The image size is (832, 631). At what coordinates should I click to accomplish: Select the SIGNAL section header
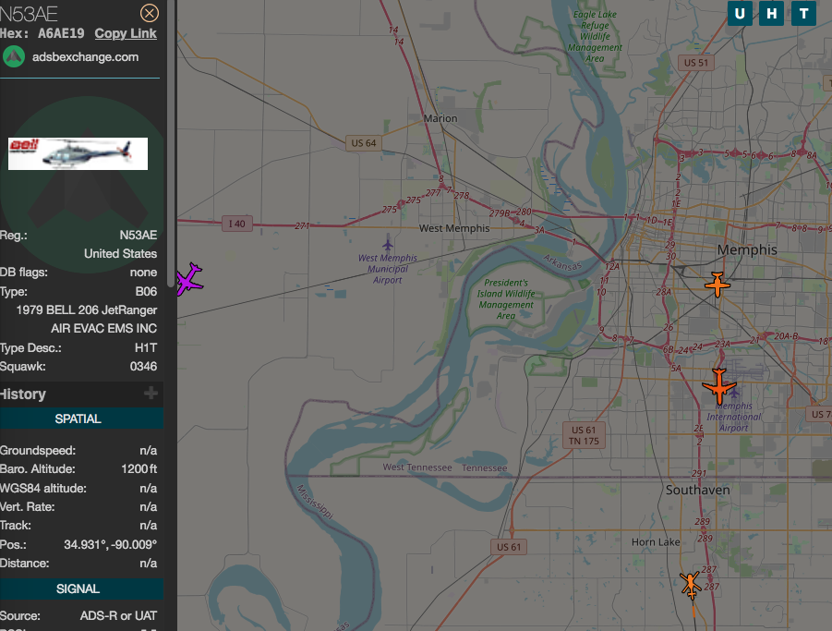[78, 589]
